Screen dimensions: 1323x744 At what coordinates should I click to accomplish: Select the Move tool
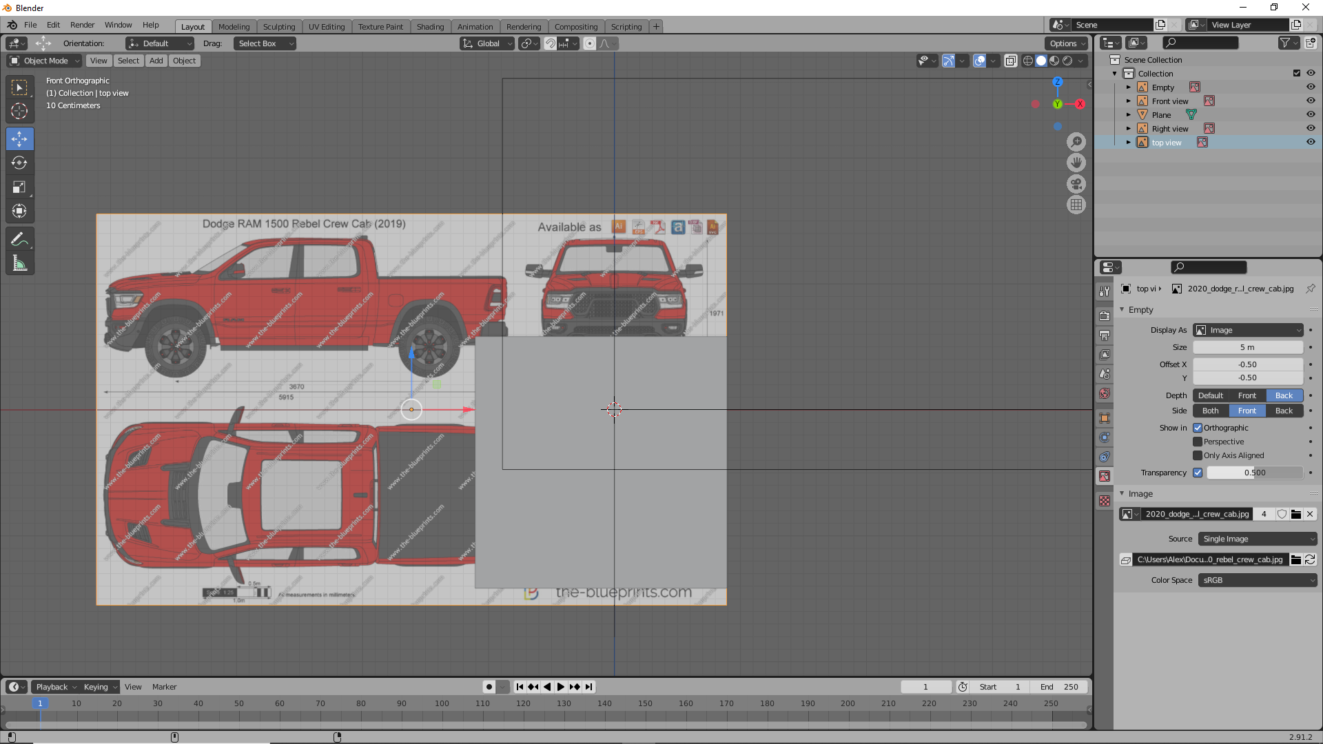tap(19, 139)
